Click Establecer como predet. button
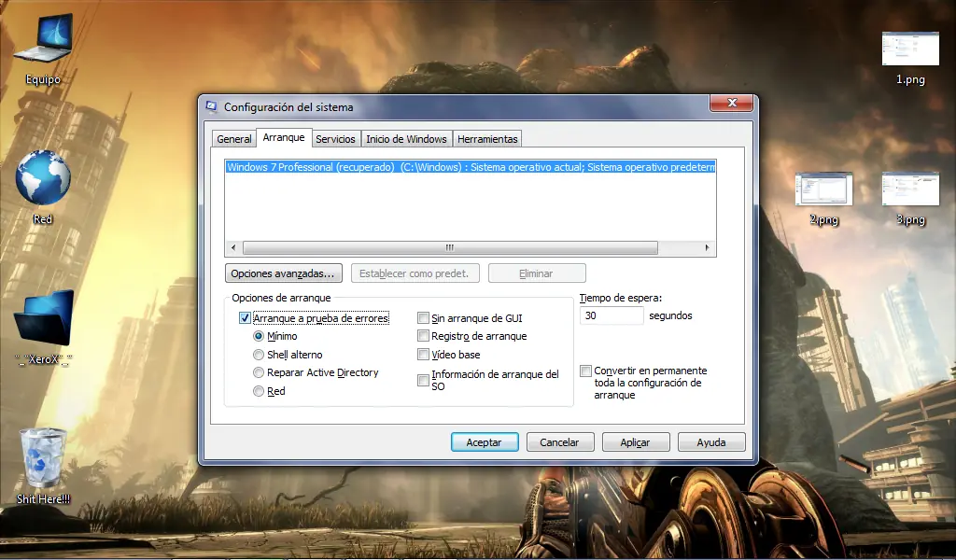 point(415,273)
